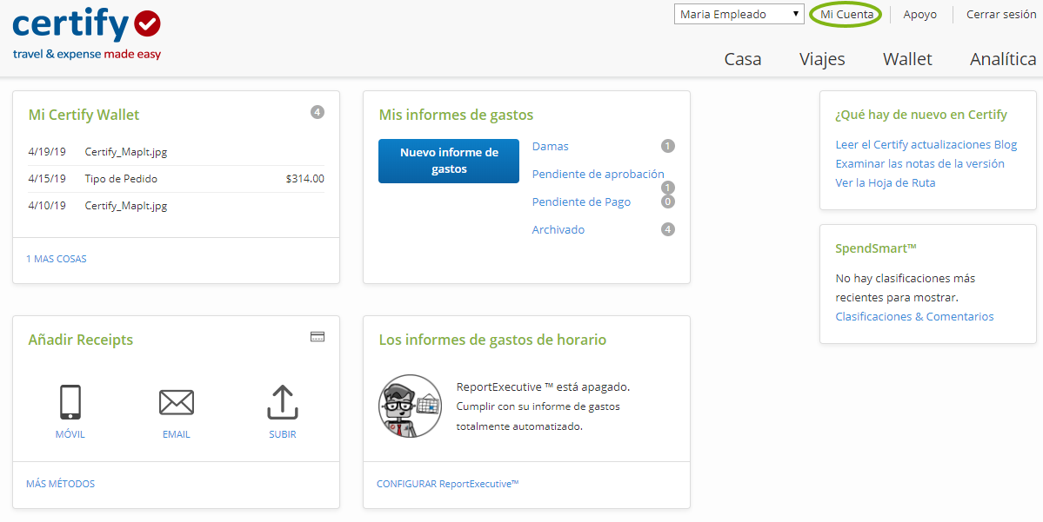This screenshot has height=522, width=1043.
Task: Click 1 MAS COSAS in the wallet
Action: coord(56,259)
